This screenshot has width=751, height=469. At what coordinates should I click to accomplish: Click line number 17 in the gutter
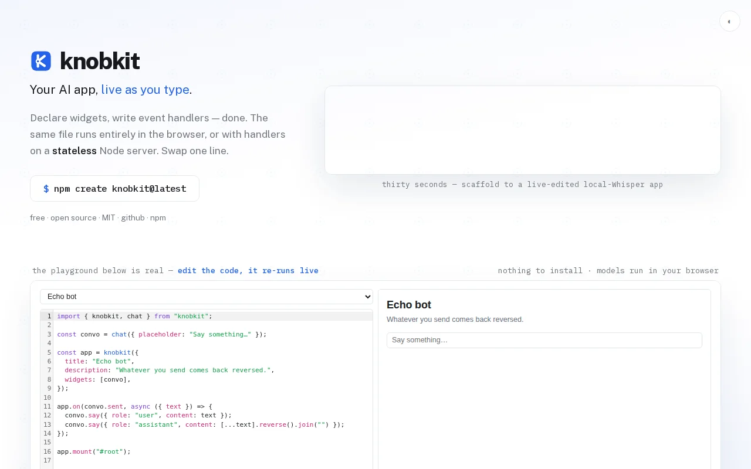[47, 460]
